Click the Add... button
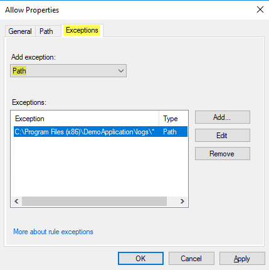This screenshot has width=269, height=270. [x=223, y=117]
